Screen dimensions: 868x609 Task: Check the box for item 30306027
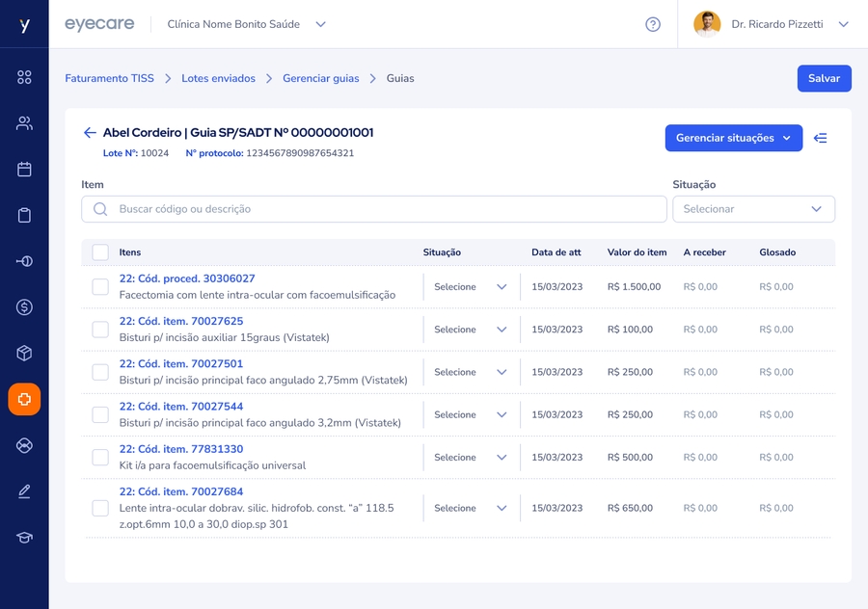(x=100, y=287)
